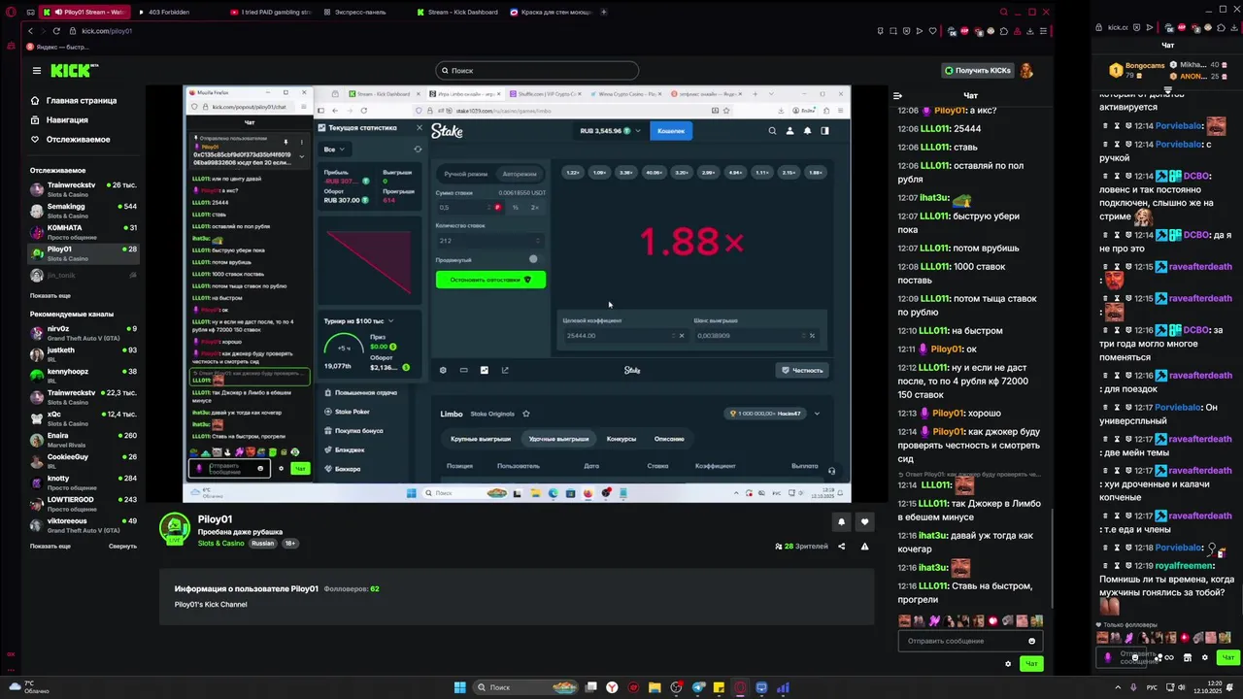Open Trainwreckstv channel in followed list

coord(83,188)
